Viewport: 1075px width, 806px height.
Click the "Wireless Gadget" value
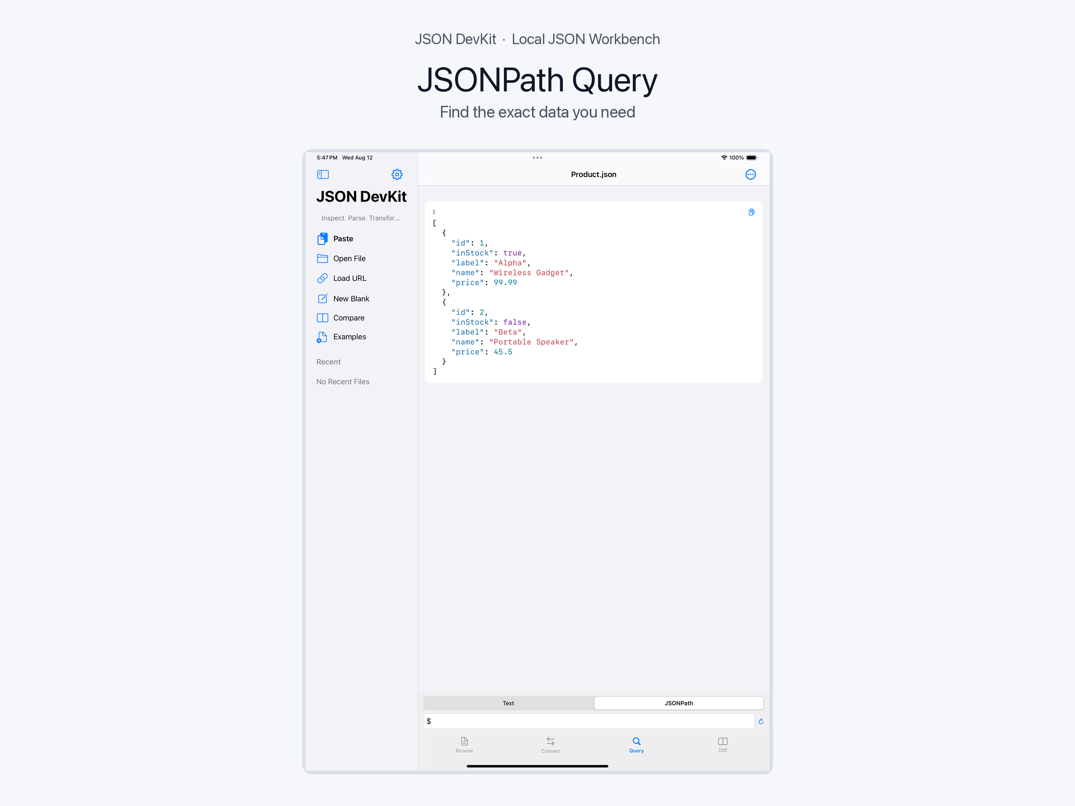pos(529,273)
